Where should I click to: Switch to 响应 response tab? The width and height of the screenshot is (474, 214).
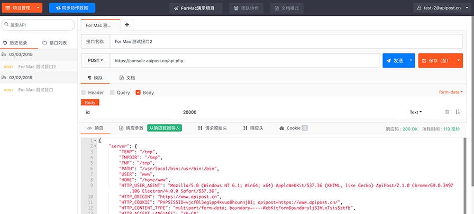(x=95, y=128)
